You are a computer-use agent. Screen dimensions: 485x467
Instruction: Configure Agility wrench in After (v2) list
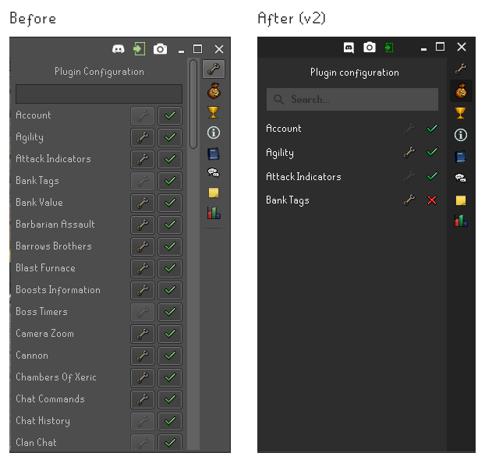[409, 153]
